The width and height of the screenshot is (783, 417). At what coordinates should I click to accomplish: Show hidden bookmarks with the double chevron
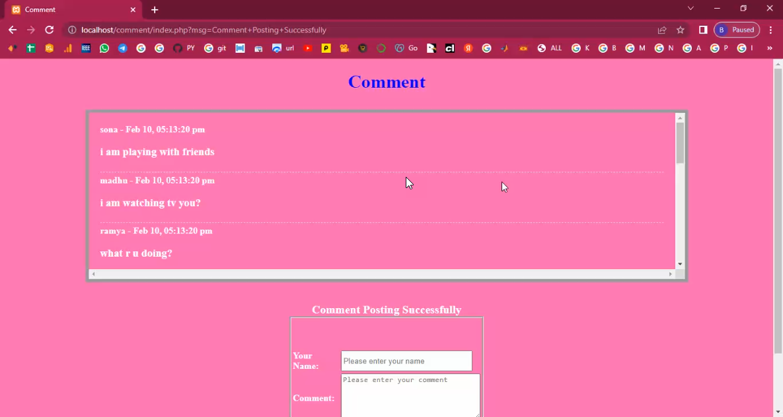[x=770, y=48]
